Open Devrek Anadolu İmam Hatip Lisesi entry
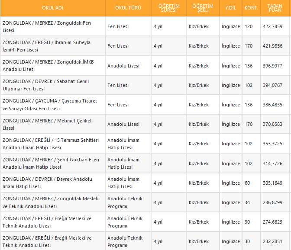The image size is (291, 250). pos(47,183)
